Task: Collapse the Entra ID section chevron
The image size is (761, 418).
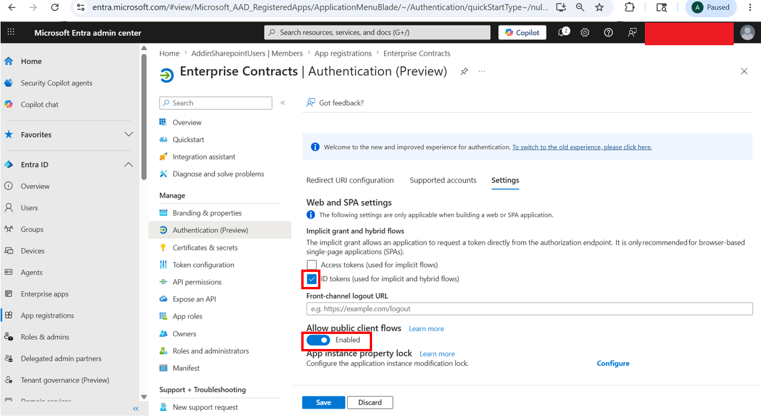Action: (129, 165)
